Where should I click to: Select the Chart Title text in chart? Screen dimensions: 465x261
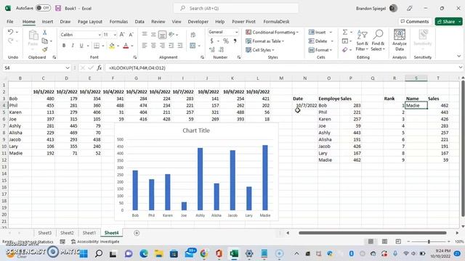pos(196,130)
